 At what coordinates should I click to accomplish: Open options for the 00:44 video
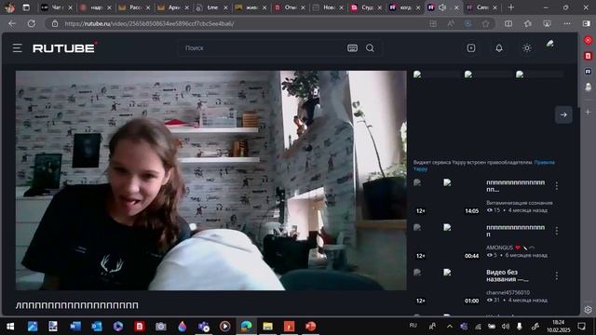point(557,231)
